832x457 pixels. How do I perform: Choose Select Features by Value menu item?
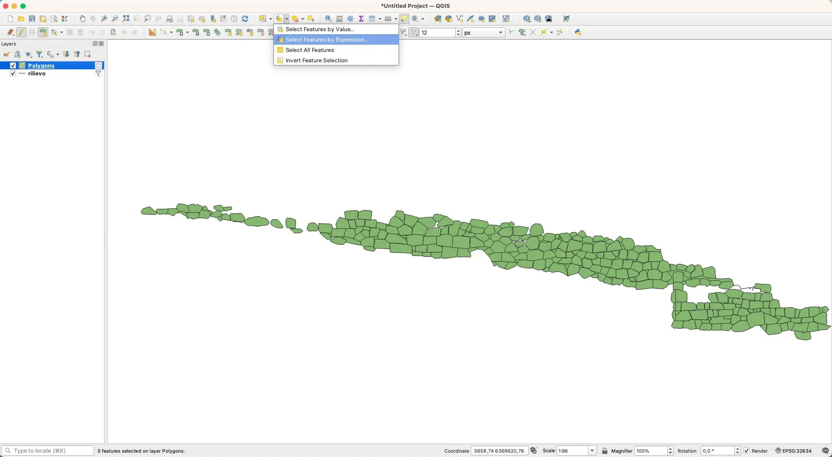[x=320, y=29]
